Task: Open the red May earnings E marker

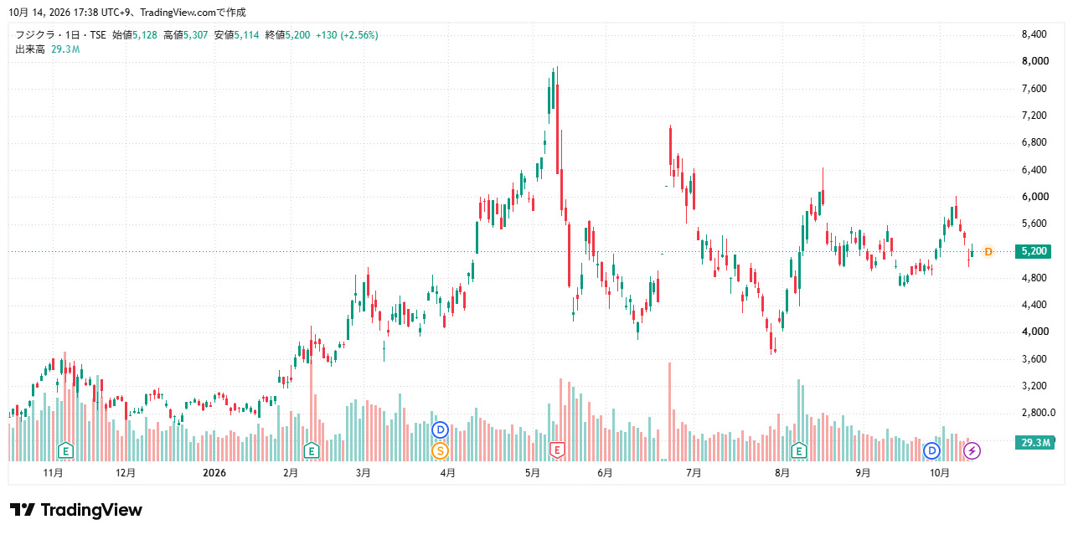Action: (557, 451)
